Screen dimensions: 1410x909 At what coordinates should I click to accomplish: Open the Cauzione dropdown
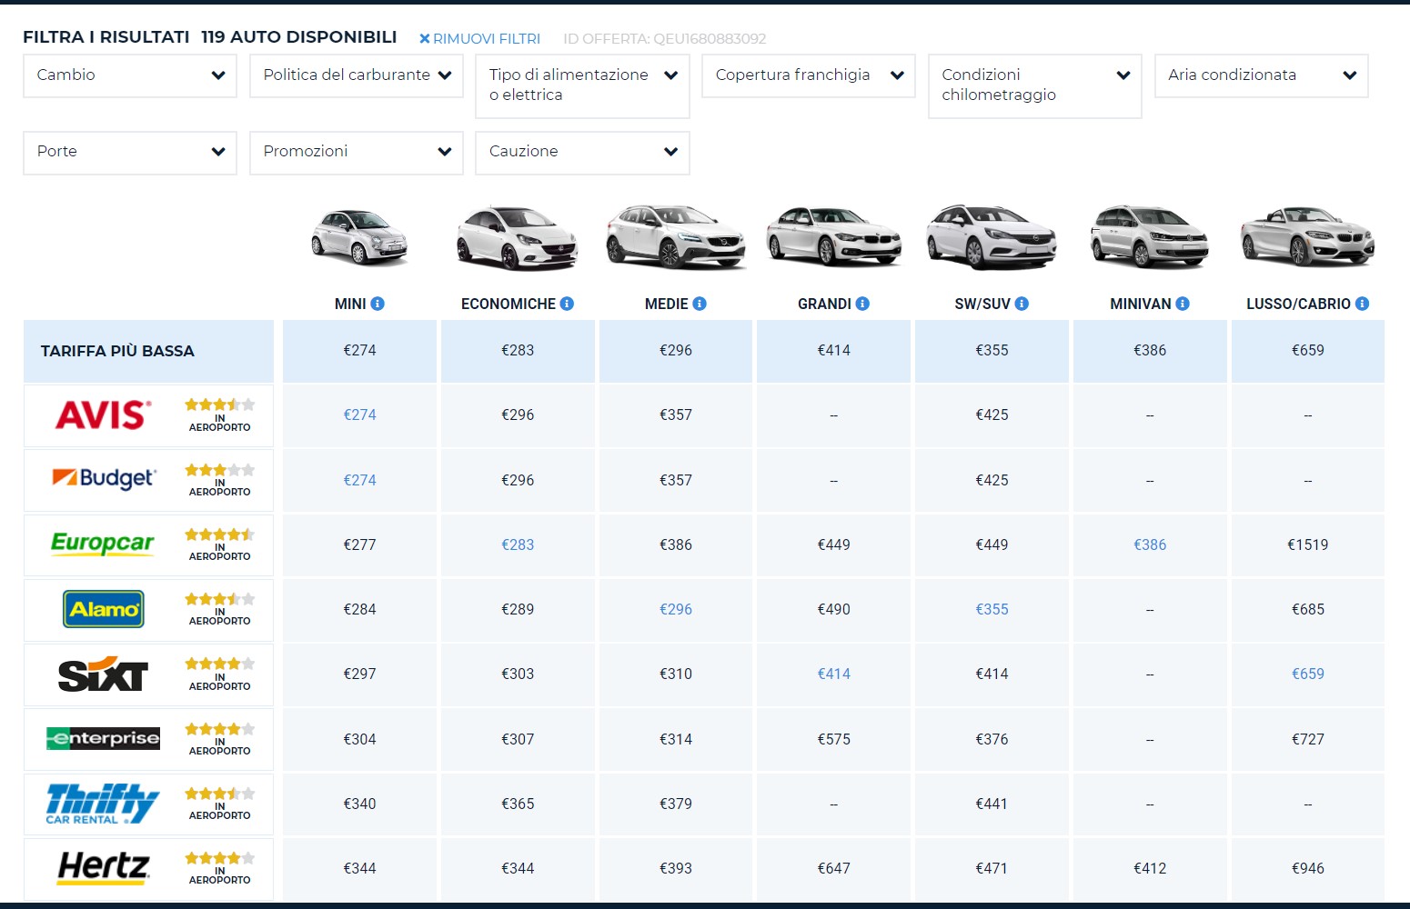click(582, 153)
